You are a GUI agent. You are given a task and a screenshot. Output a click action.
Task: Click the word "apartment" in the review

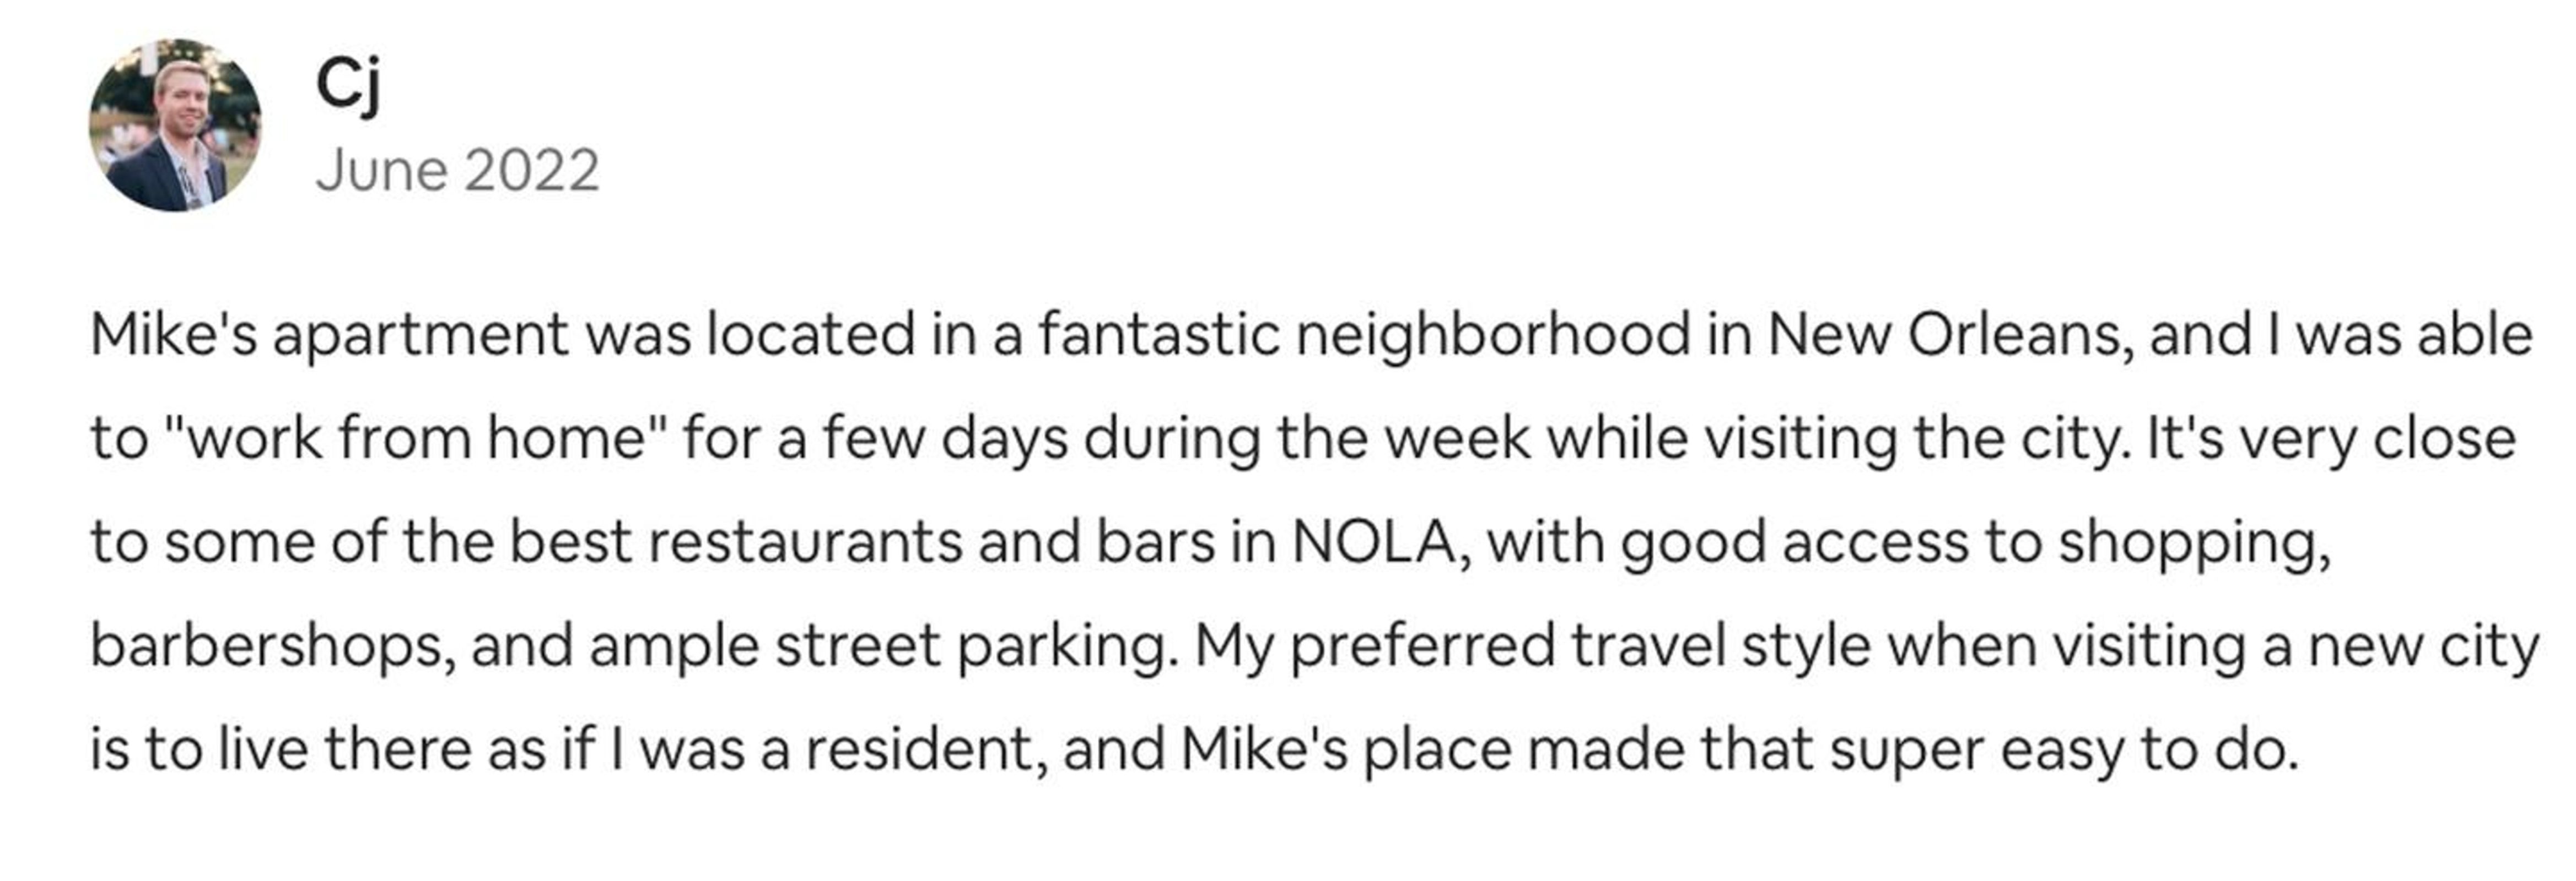pos(420,336)
